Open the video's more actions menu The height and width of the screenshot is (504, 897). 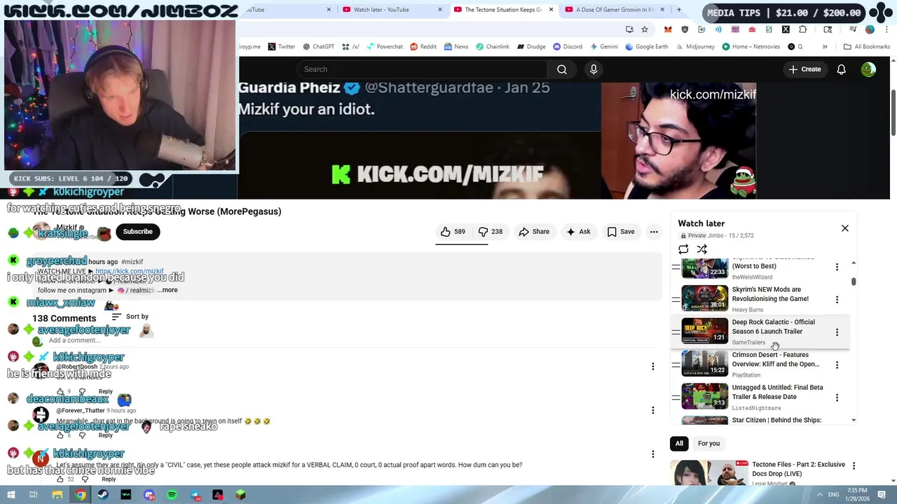pos(654,232)
